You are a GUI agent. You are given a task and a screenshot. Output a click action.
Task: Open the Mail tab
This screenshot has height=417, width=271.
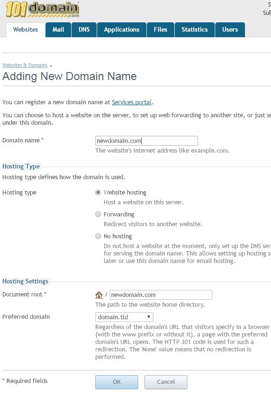click(58, 29)
